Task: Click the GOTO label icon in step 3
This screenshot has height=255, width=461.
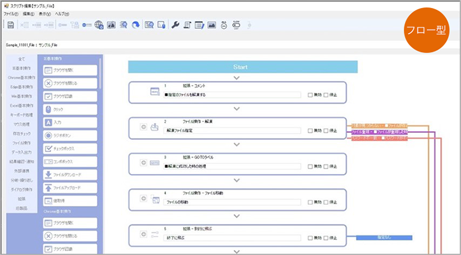Action: [x=155, y=163]
